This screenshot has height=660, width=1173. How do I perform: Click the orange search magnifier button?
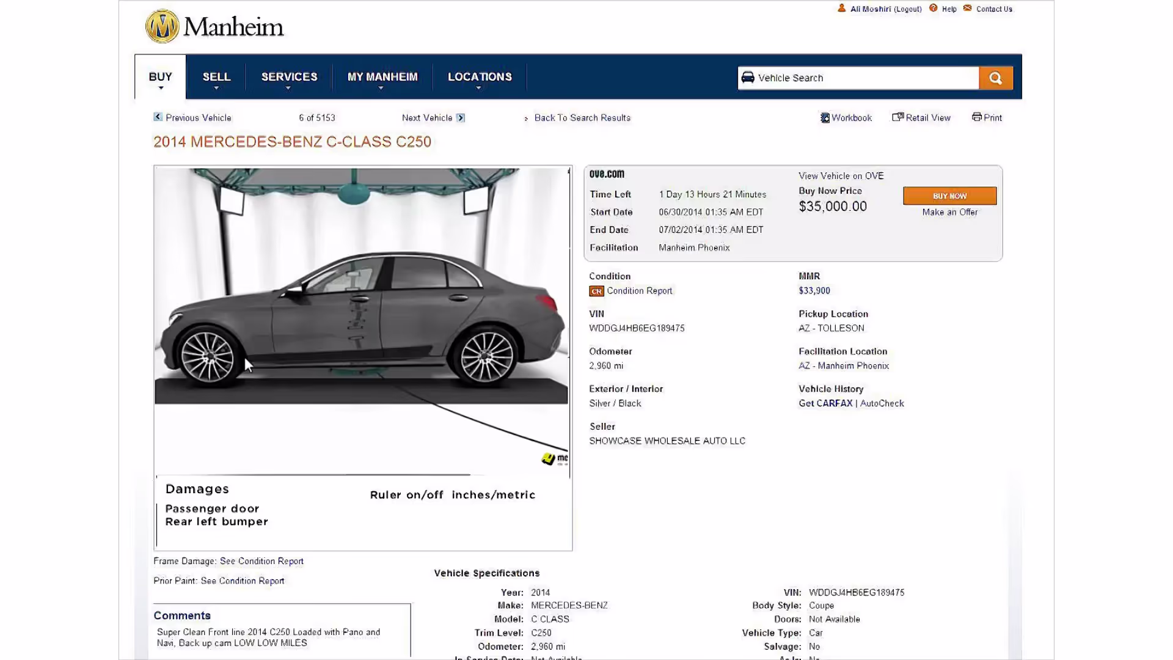[x=996, y=78]
